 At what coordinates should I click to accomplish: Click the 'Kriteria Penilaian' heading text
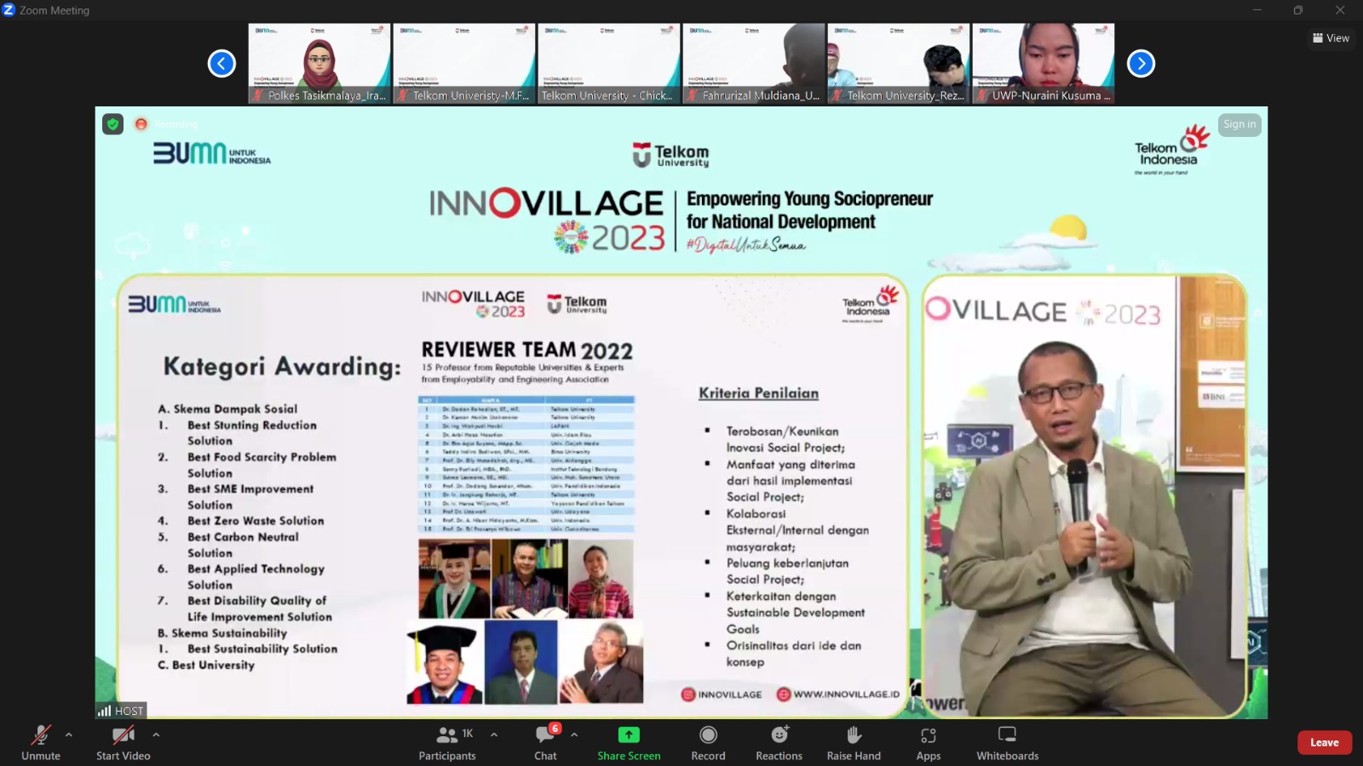click(759, 393)
